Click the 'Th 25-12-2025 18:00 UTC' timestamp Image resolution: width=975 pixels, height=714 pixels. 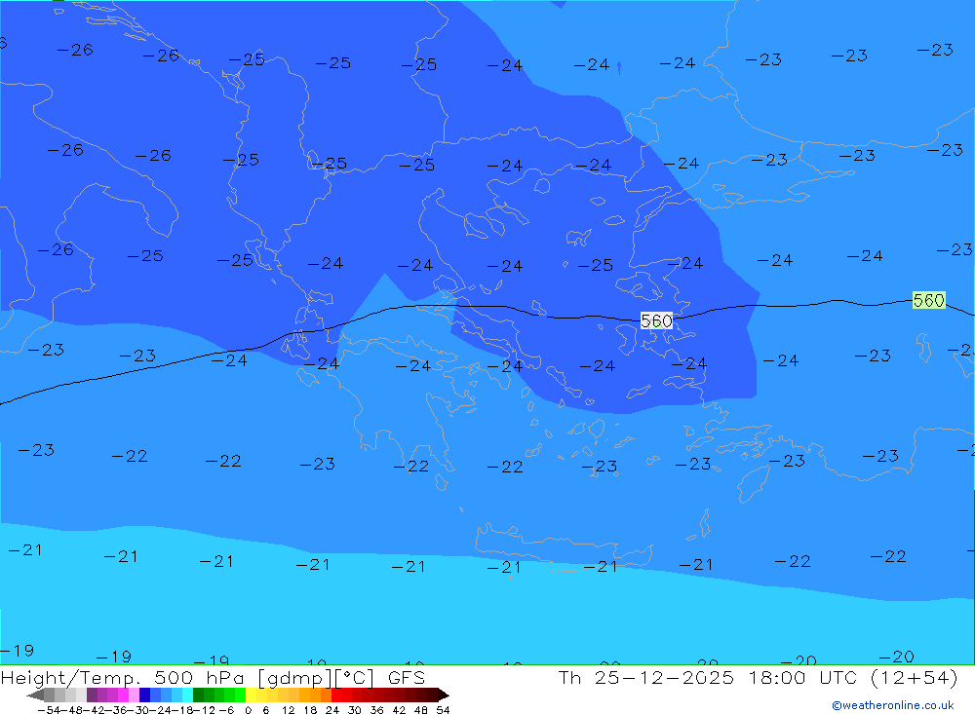pos(708,677)
